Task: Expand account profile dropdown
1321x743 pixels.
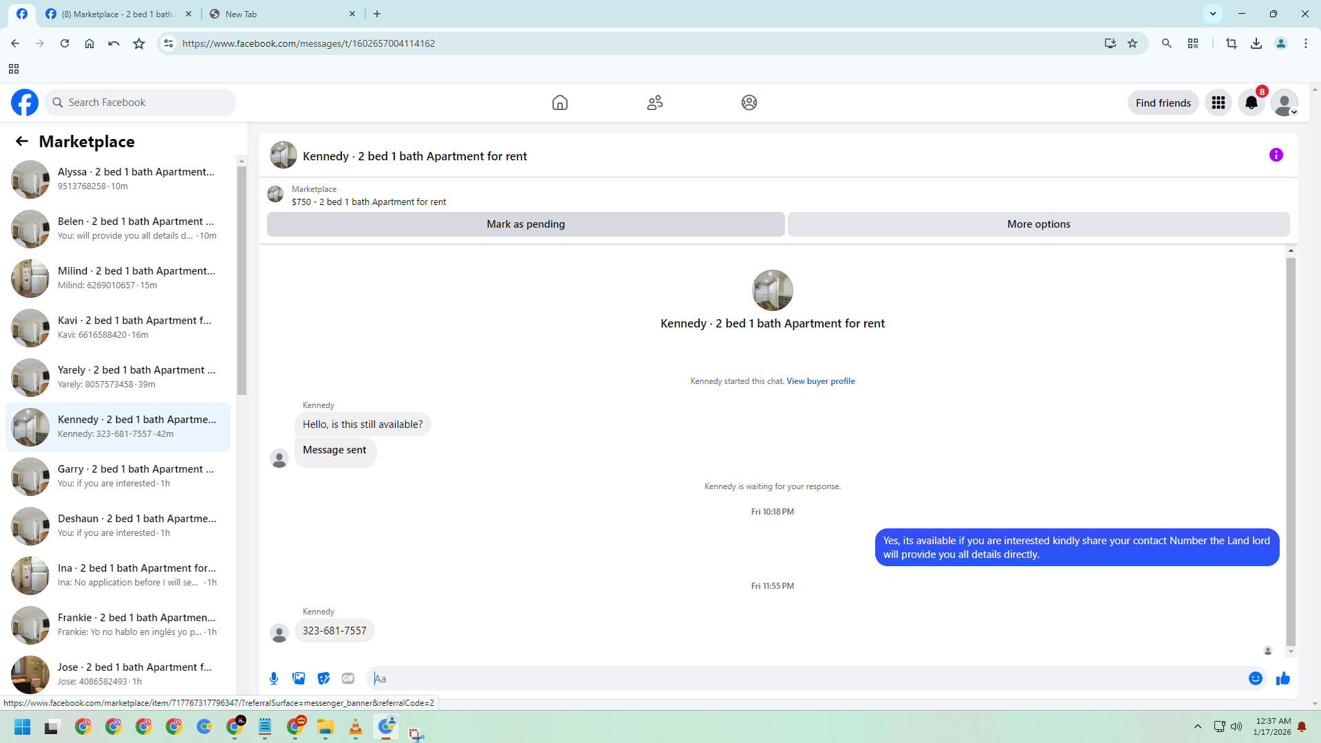Action: [x=1284, y=103]
